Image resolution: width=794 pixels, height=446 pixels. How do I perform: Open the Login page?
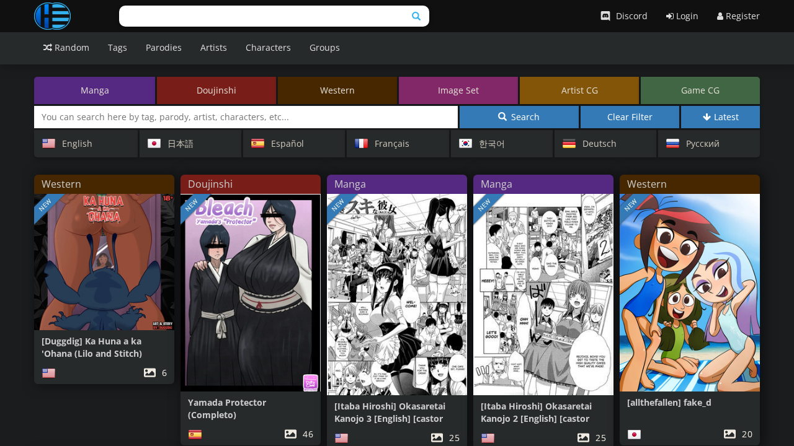[682, 16]
